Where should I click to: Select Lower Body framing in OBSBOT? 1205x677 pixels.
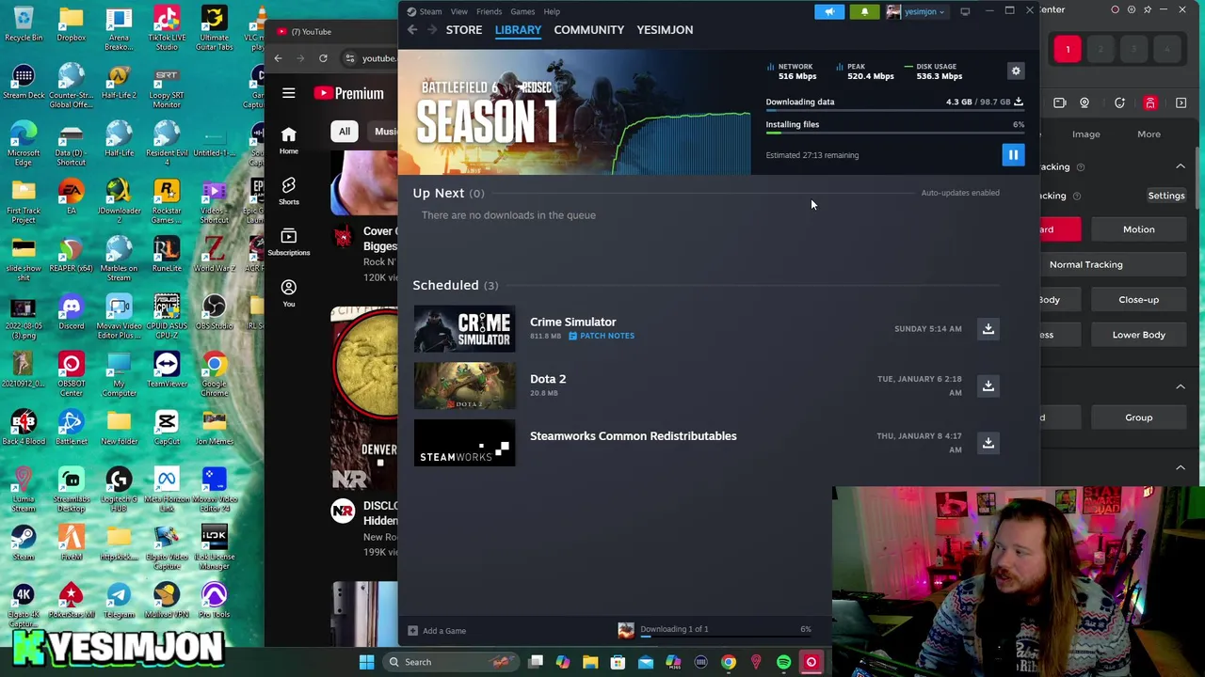coord(1138,335)
